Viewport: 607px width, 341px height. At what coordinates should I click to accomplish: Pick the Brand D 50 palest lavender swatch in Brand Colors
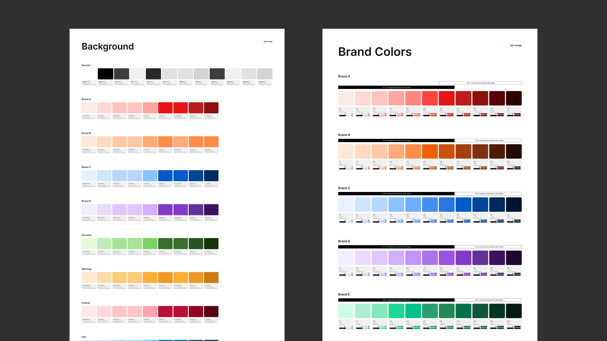[x=346, y=258]
